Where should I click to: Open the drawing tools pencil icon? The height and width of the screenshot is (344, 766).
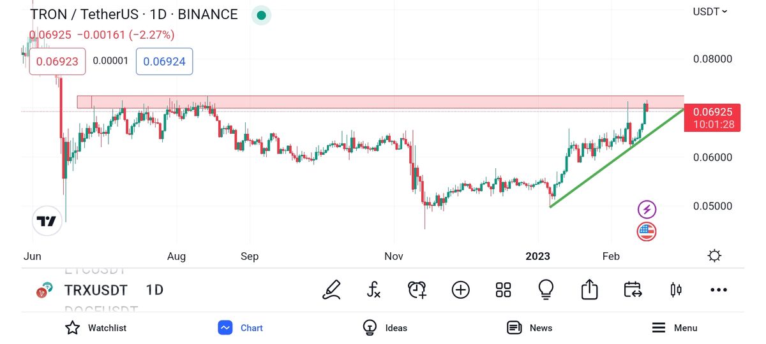click(x=332, y=290)
